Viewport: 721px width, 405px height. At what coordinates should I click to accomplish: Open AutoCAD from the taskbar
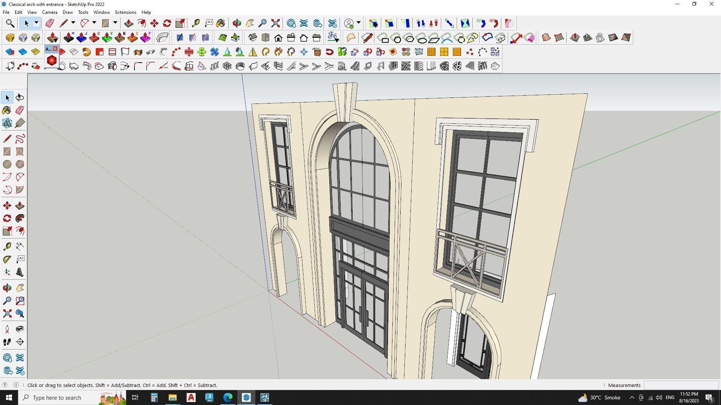pyautogui.click(x=191, y=397)
